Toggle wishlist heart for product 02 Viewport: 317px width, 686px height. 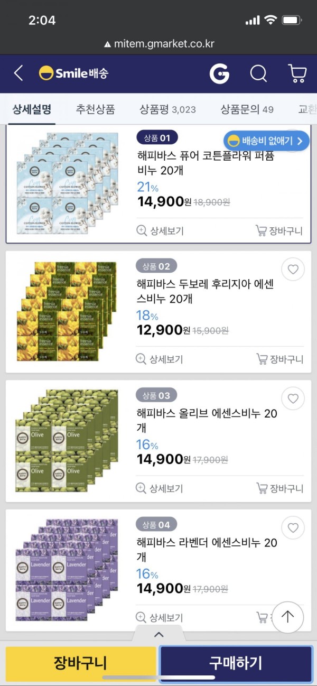pos(293,270)
